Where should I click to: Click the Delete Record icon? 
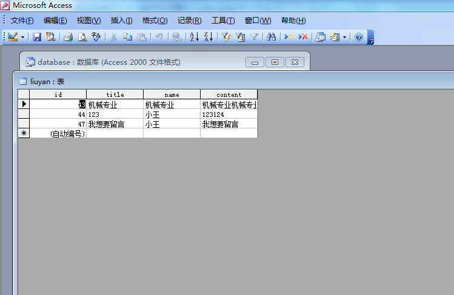click(303, 37)
